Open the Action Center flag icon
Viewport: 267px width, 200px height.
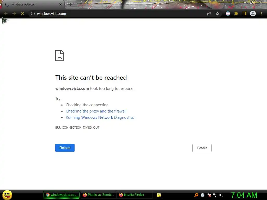[209, 195]
